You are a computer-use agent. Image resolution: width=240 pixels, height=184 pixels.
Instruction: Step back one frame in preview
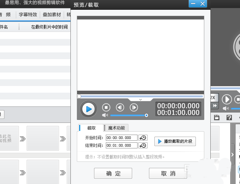120,107
